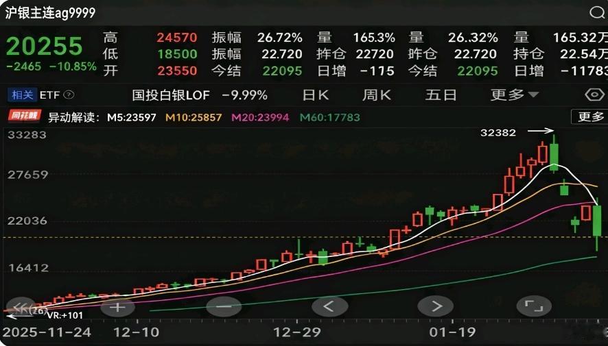Zoom in chart with plus button

click(x=117, y=308)
